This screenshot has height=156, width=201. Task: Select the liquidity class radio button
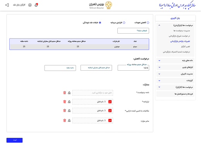tap(100, 23)
